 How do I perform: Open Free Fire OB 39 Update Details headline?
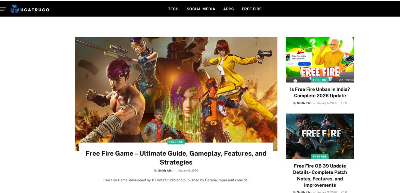320,175
